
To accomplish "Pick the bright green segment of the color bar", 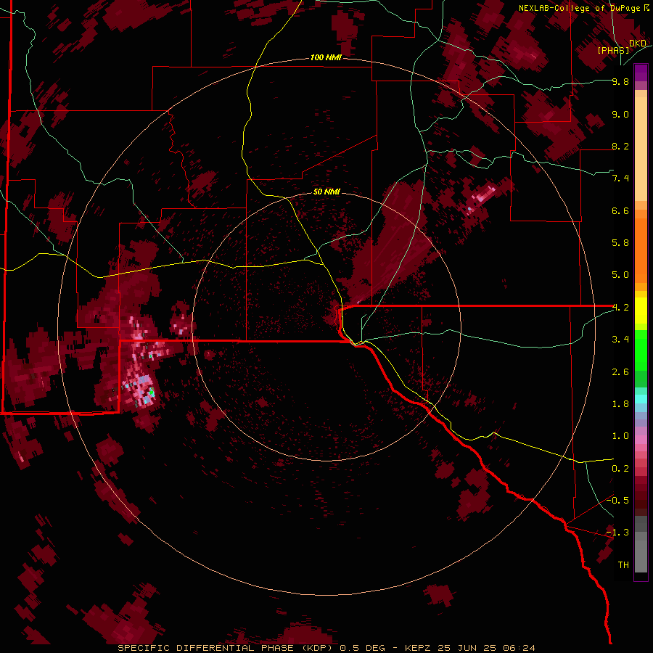I will 641,350.
